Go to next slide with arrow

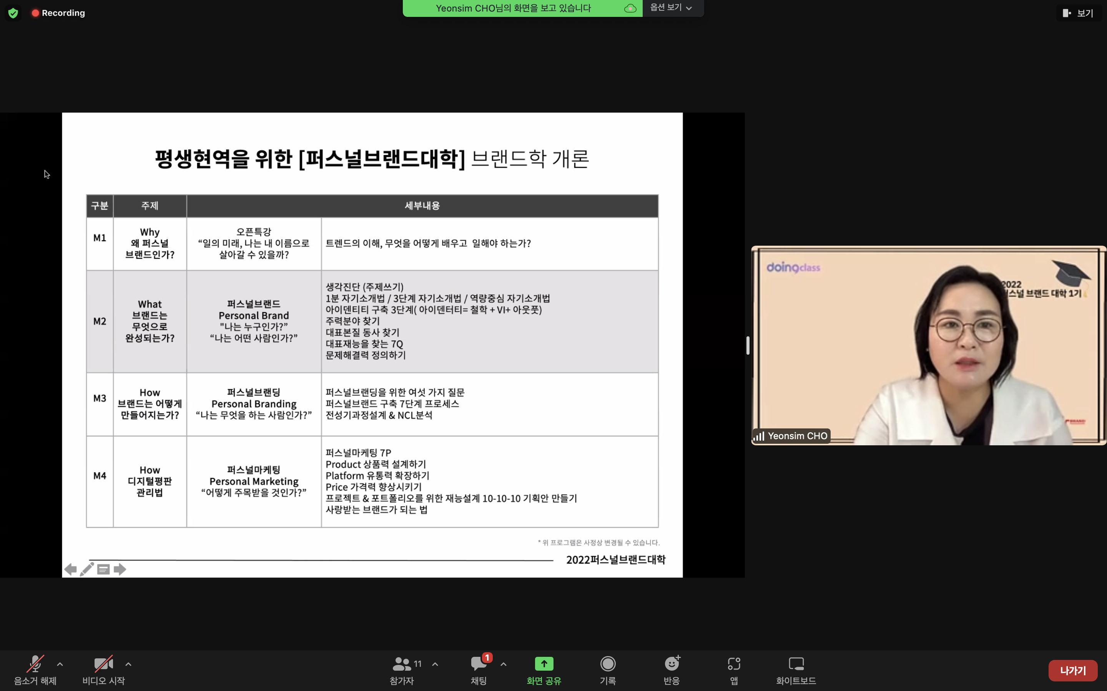120,569
